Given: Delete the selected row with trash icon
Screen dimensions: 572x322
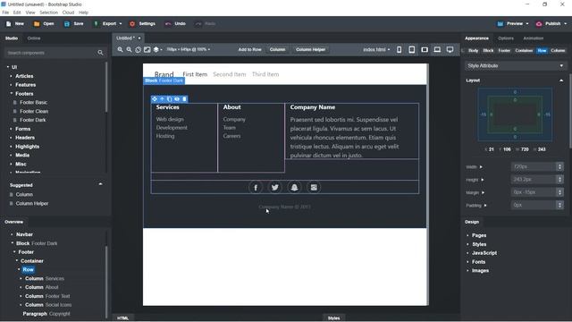Looking at the screenshot, I should [x=185, y=99].
